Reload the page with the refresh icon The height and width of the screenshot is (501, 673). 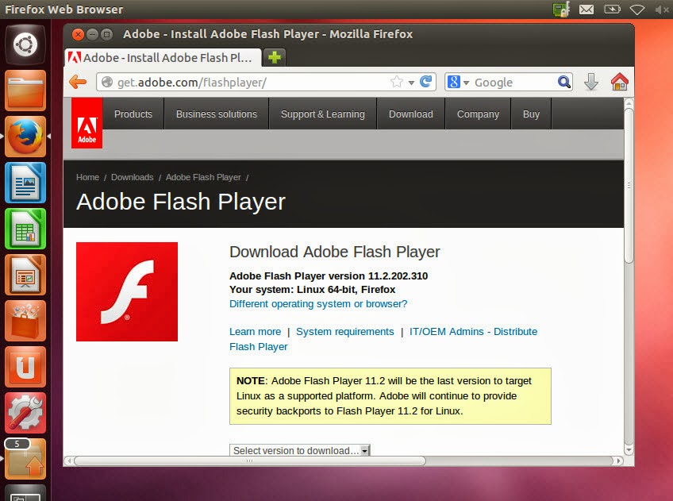click(x=426, y=82)
